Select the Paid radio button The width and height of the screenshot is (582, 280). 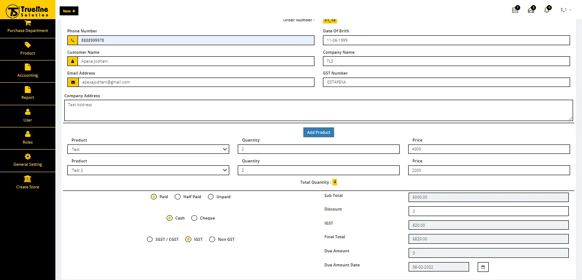pos(154,197)
